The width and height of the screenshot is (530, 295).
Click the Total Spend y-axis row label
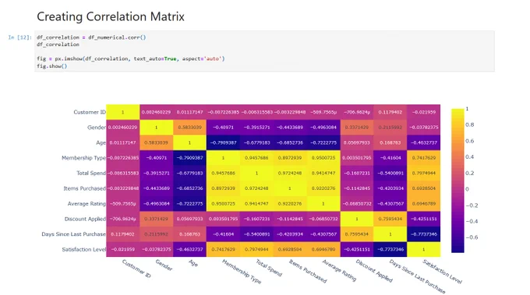coord(91,173)
